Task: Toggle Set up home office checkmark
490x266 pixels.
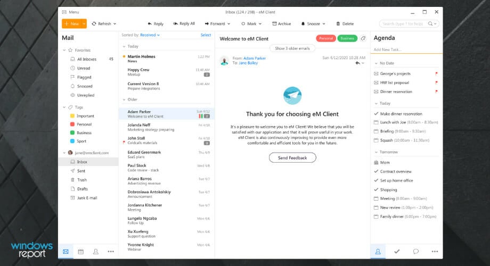Action: 376,180
